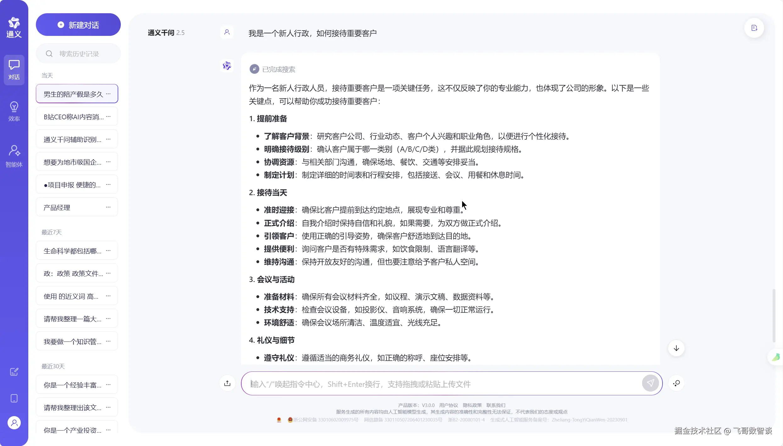Switch to the 对话 chat tab
The image size is (783, 446).
coord(14,70)
